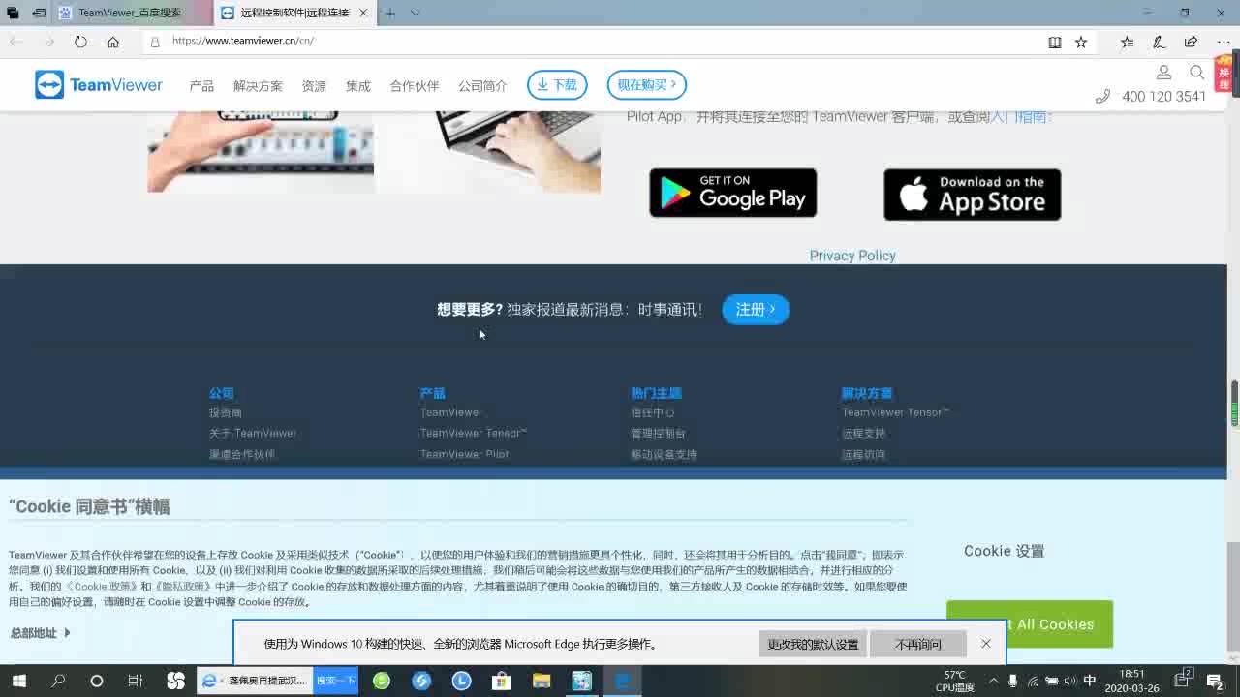The height and width of the screenshot is (697, 1240).
Task: Get it on Google Play badge
Action: pos(733,193)
